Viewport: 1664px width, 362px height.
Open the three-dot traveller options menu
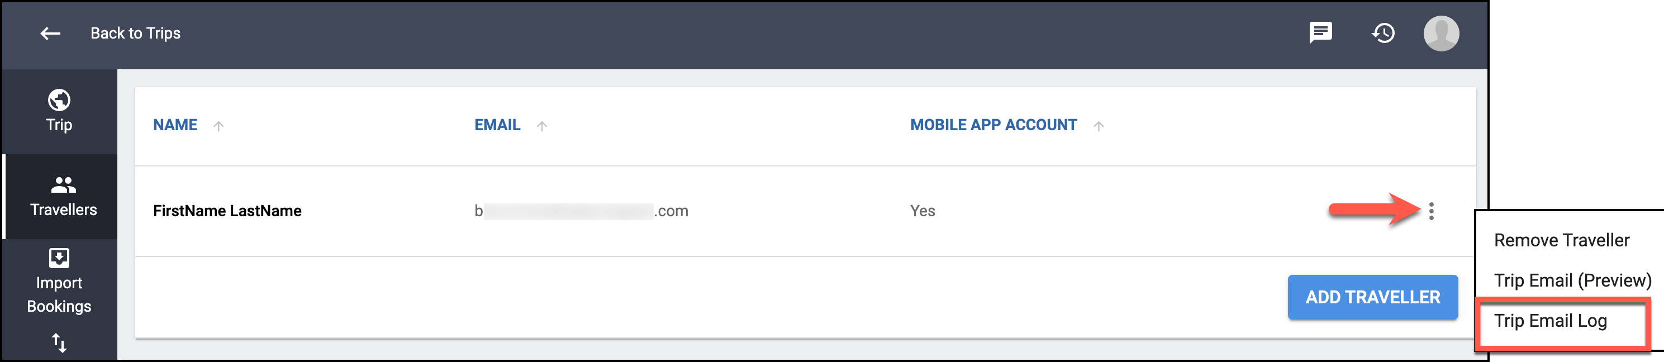1432,211
